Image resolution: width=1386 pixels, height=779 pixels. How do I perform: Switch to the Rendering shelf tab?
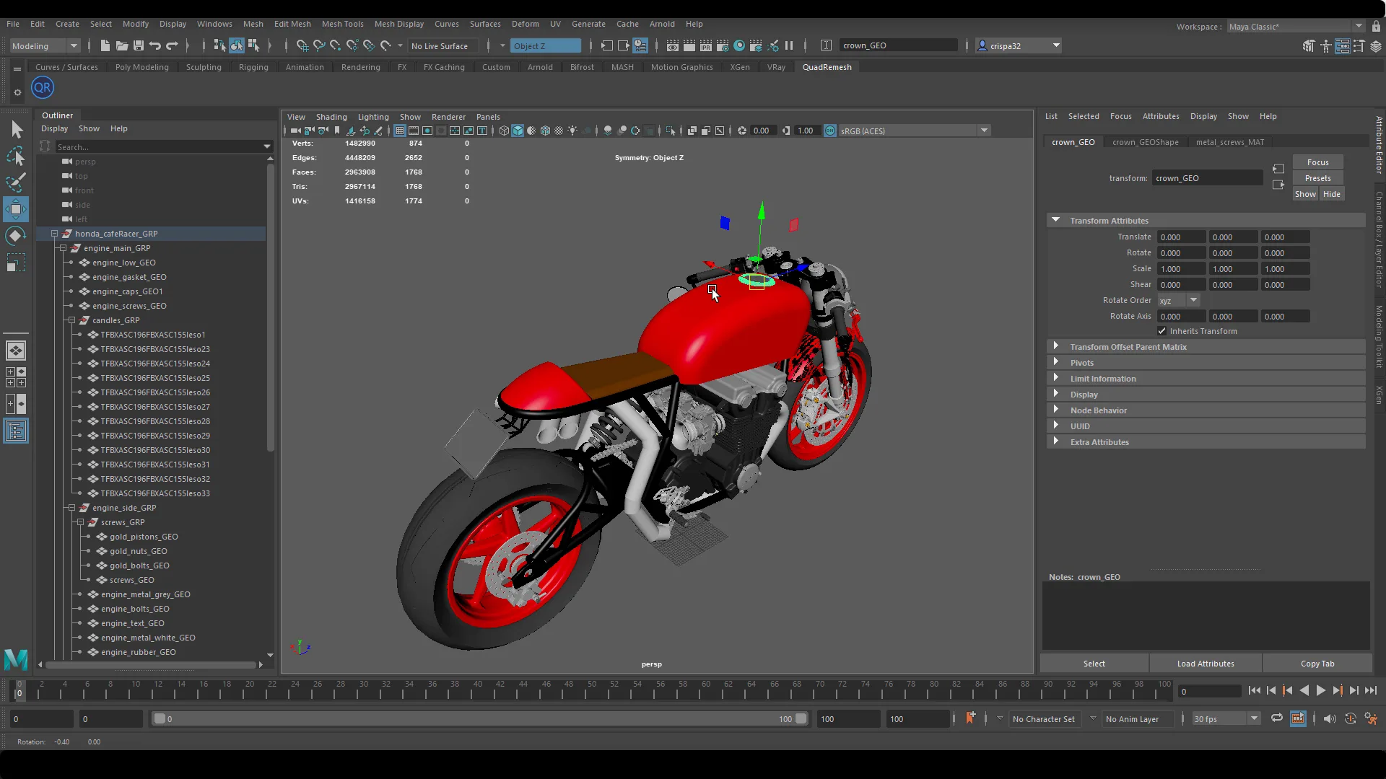pyautogui.click(x=360, y=66)
